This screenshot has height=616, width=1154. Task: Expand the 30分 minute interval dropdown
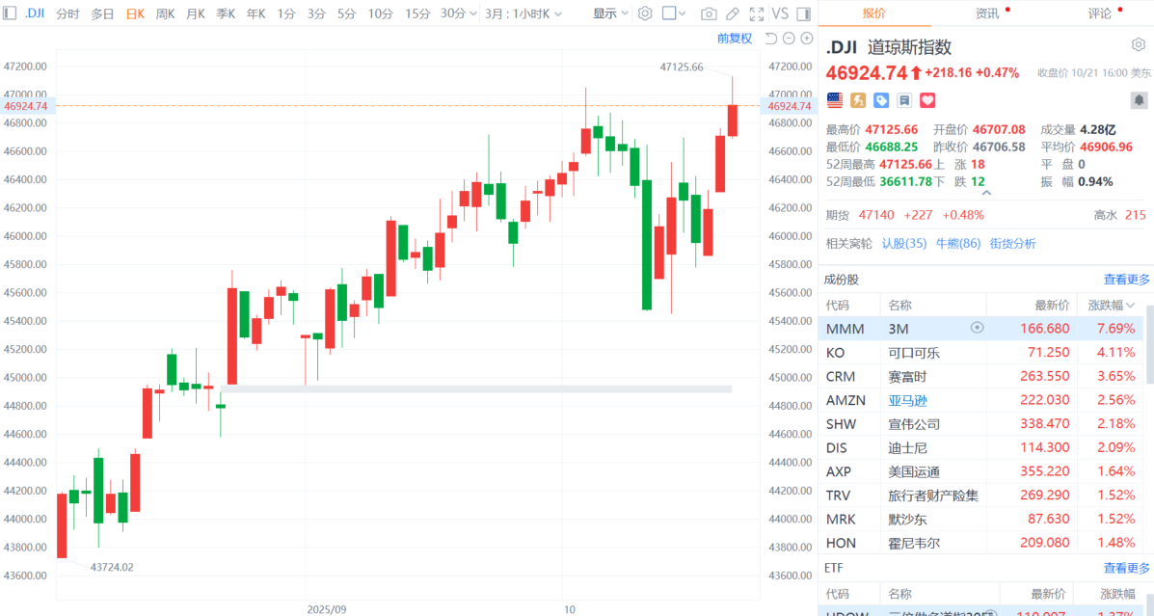pyautogui.click(x=459, y=13)
